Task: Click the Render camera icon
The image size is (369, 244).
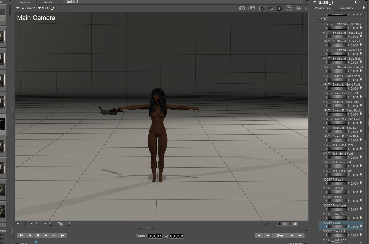Action: [x=242, y=8]
